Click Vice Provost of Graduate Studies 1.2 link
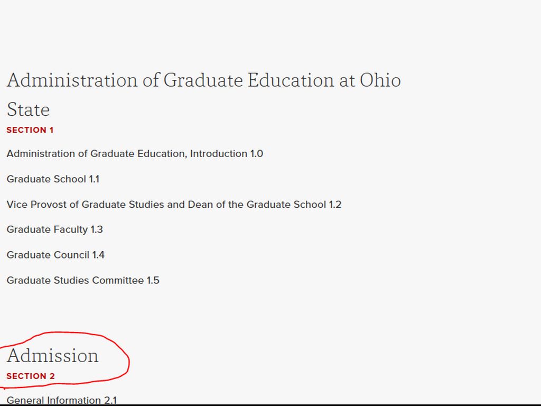 tap(174, 205)
